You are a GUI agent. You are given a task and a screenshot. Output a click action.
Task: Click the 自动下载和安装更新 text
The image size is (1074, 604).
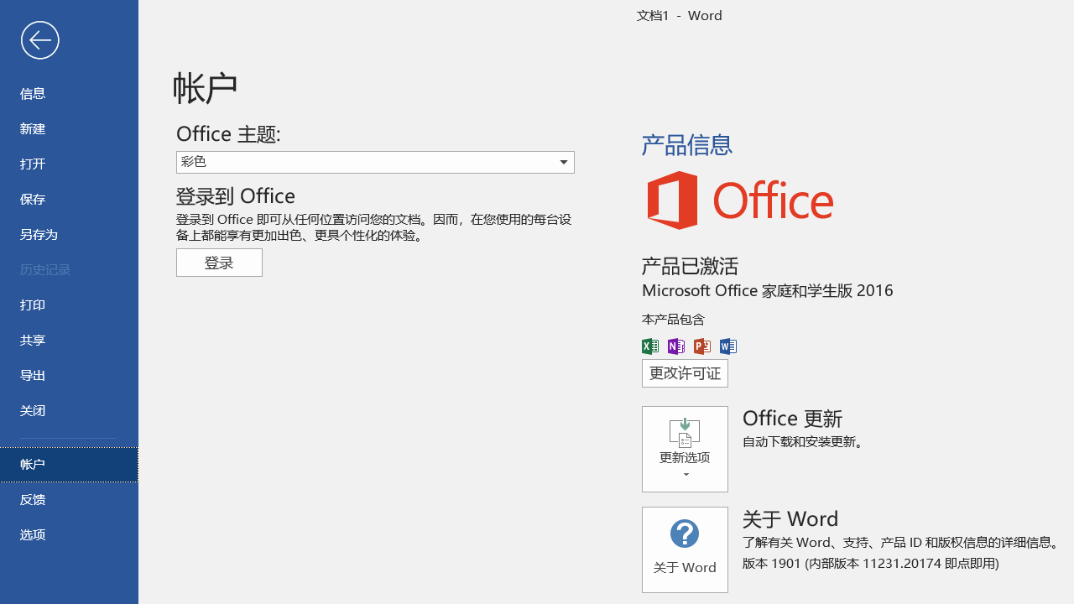[x=804, y=442]
